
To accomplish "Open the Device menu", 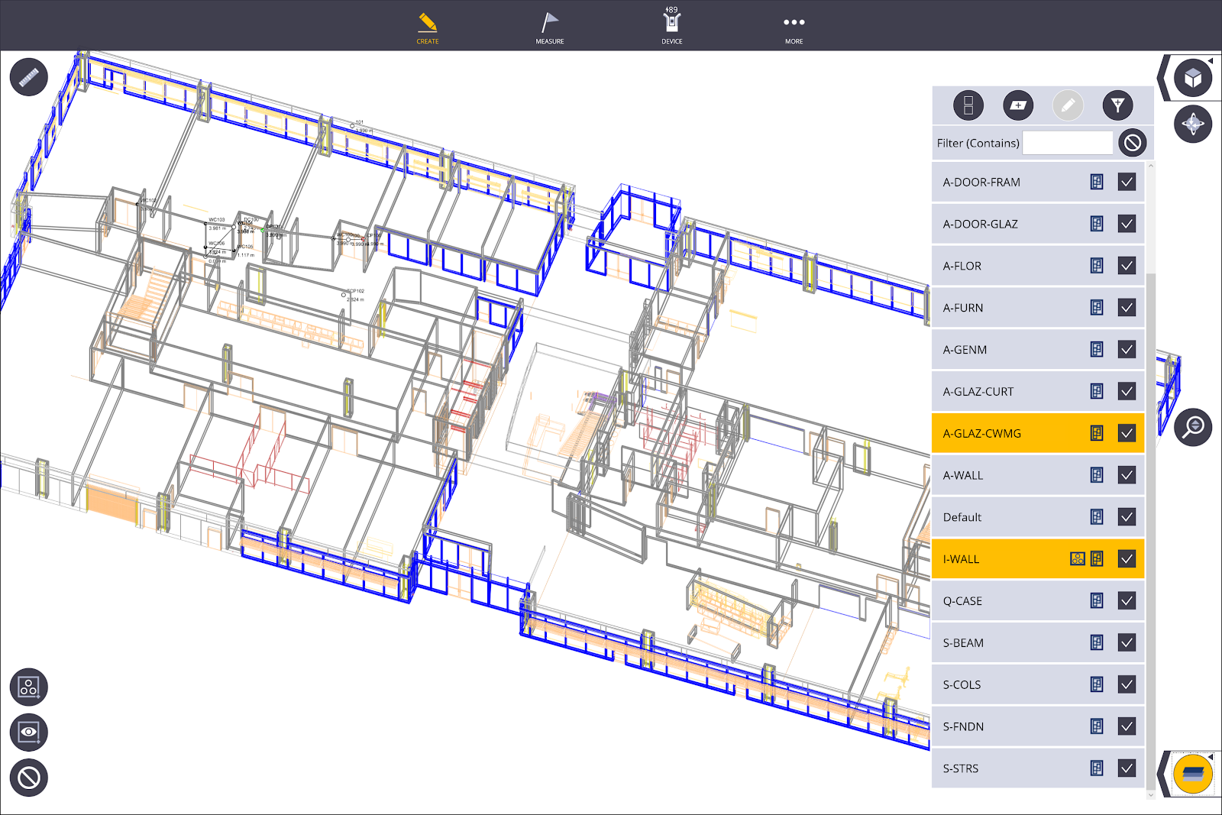I will click(x=671, y=27).
